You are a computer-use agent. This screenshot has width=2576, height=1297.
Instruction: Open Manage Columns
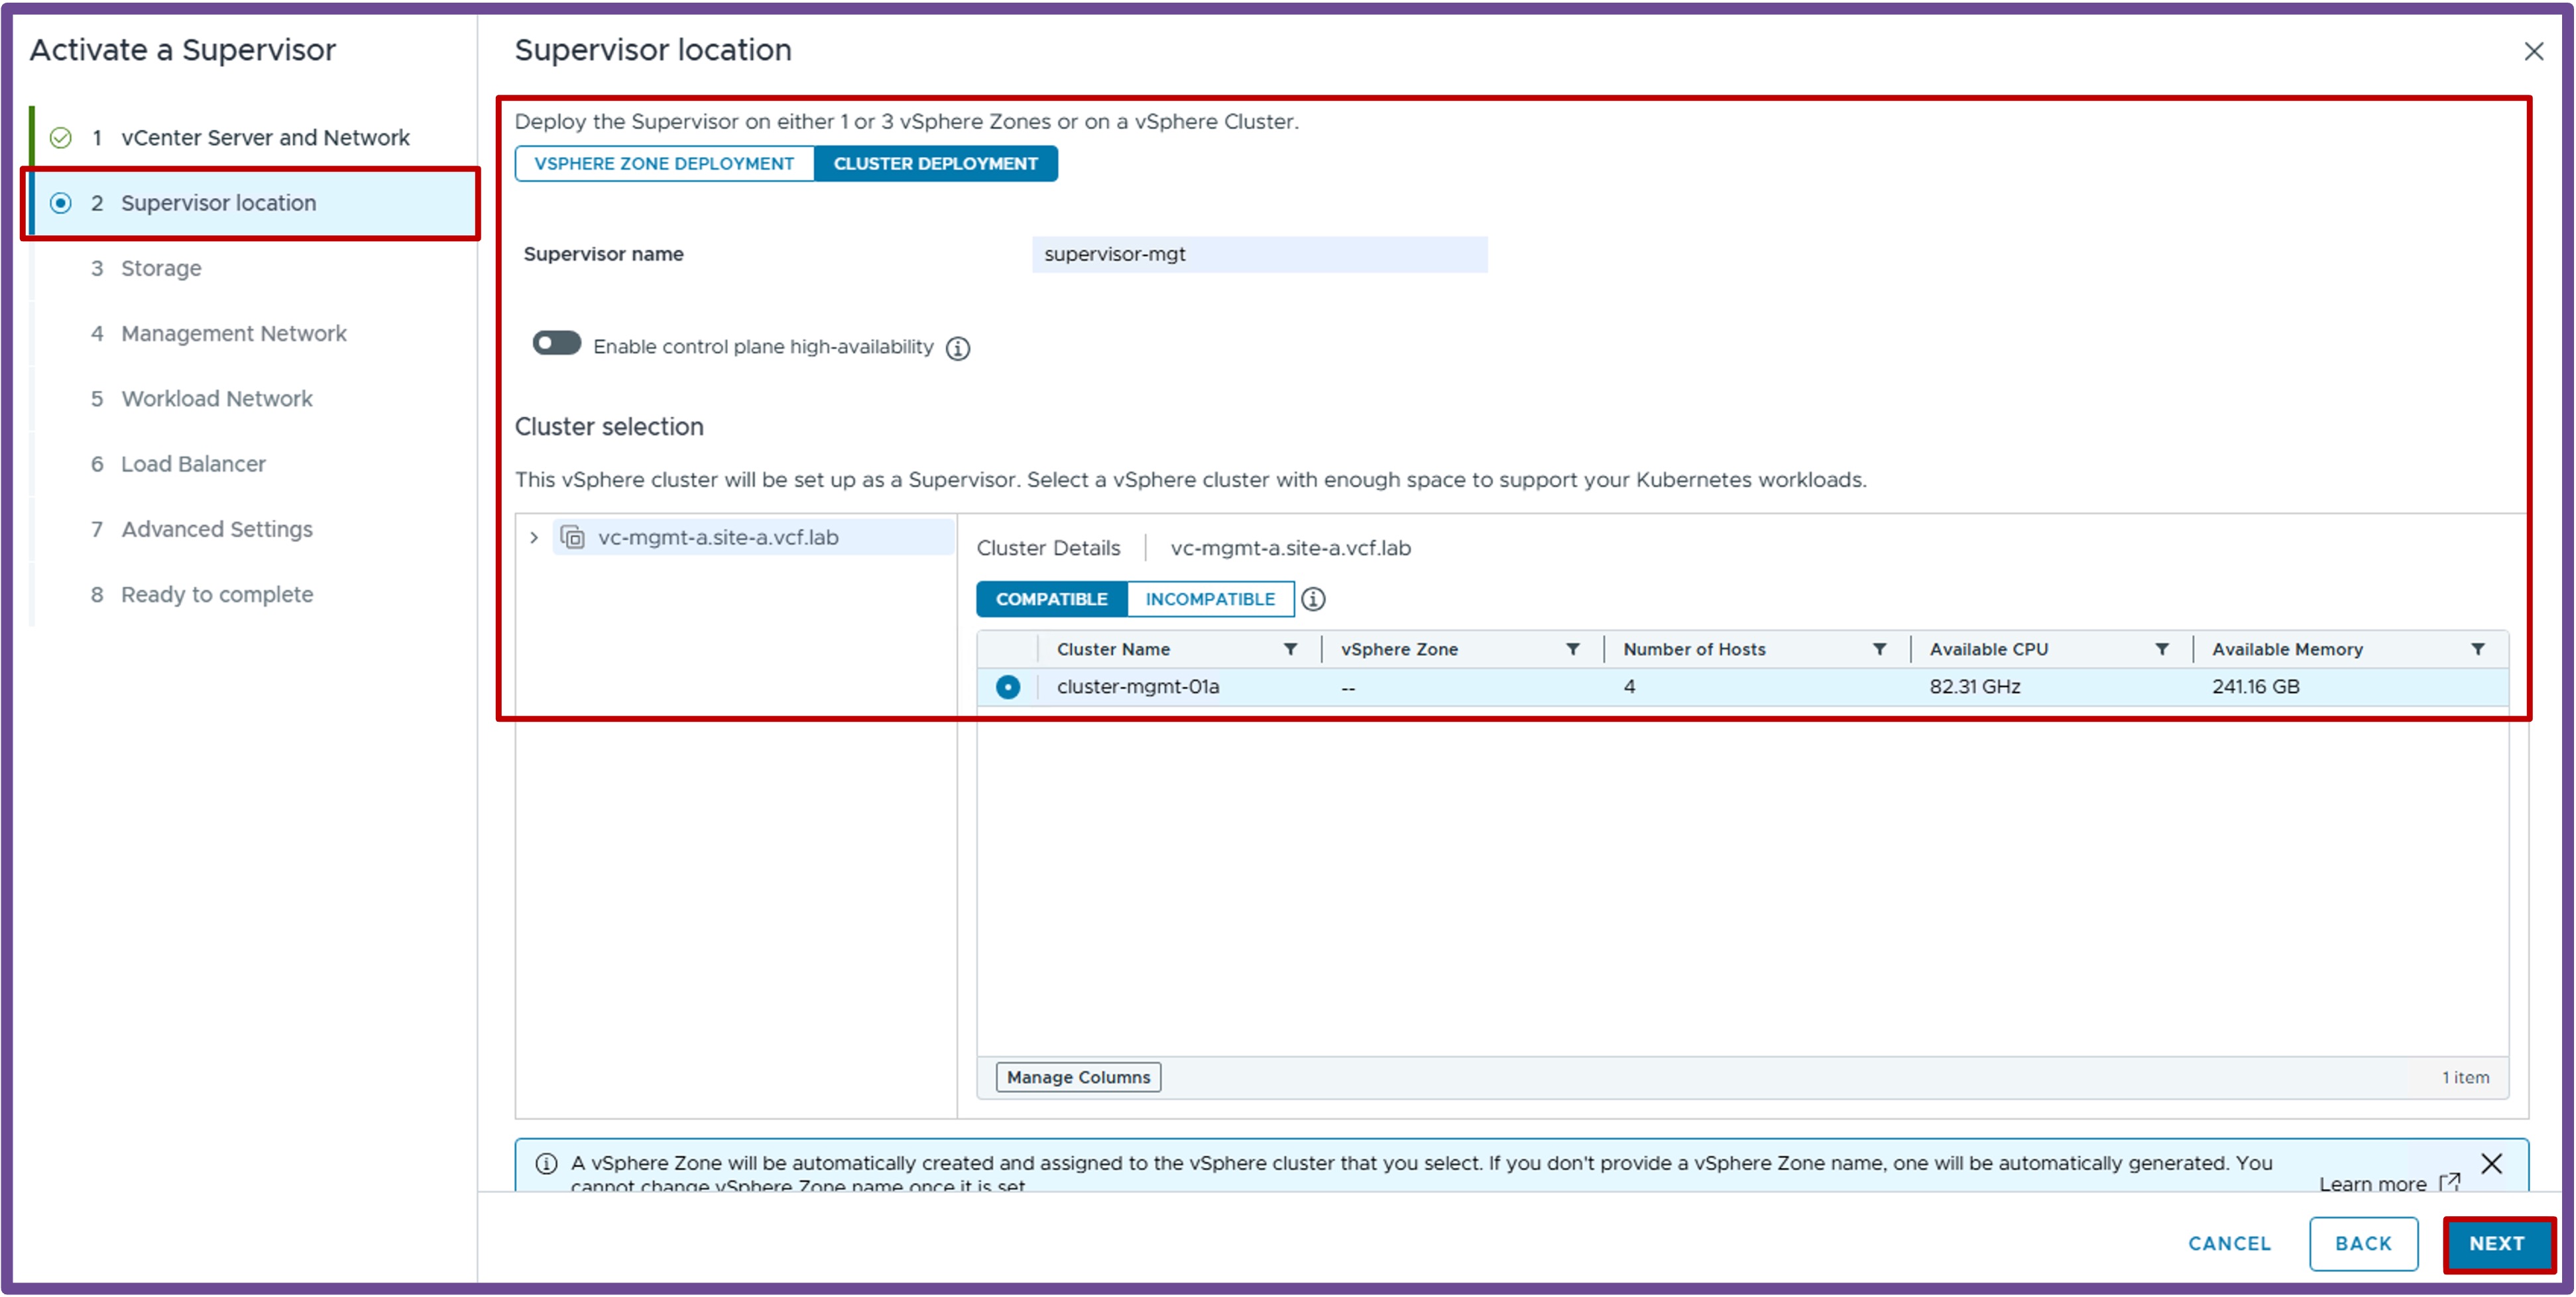pyautogui.click(x=1078, y=1077)
